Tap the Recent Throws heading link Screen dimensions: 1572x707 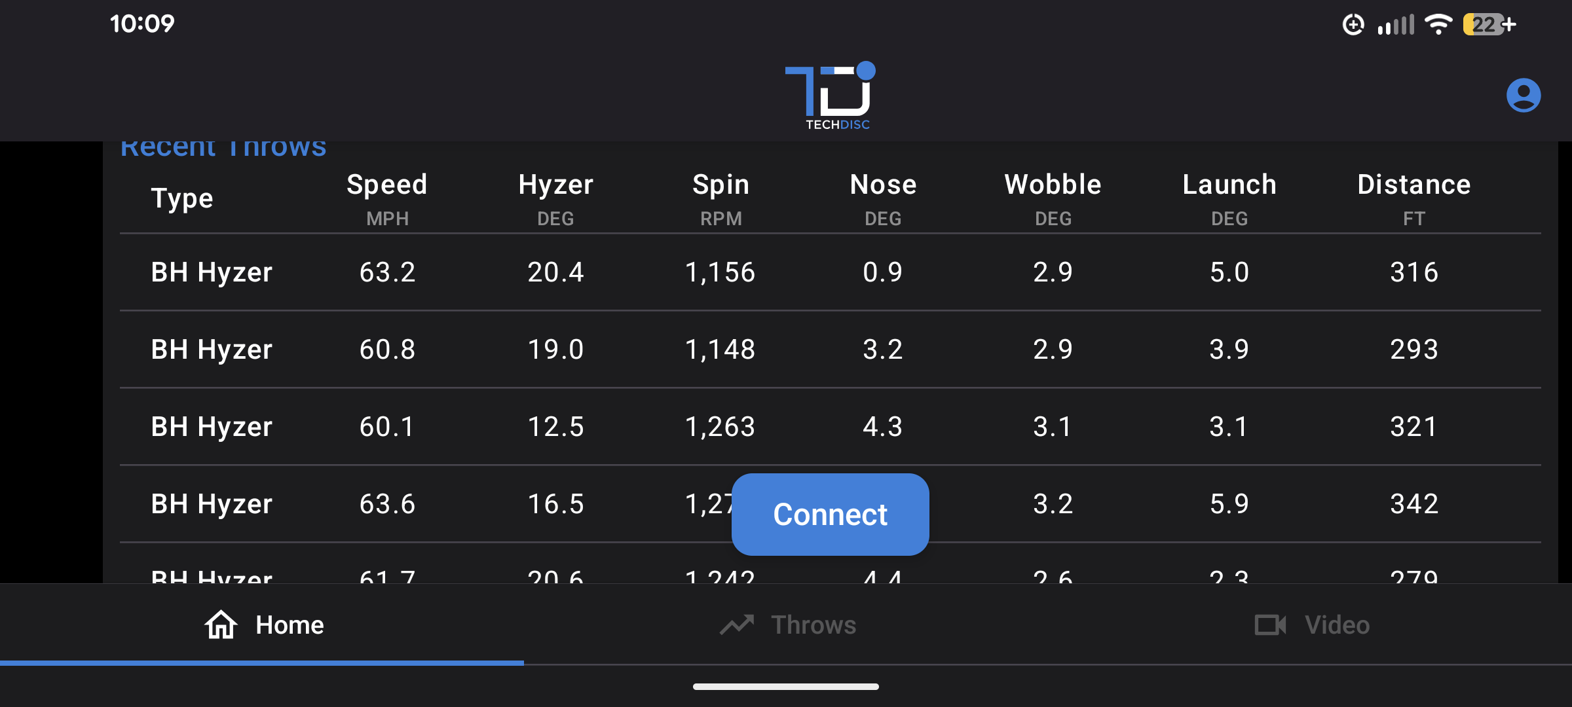223,148
